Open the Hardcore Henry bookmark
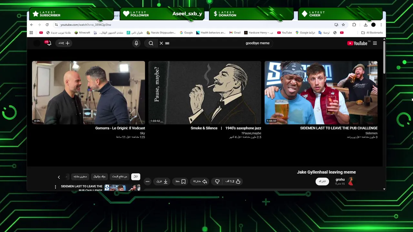Screen dimensions: 413x232 (x=258, y=33)
